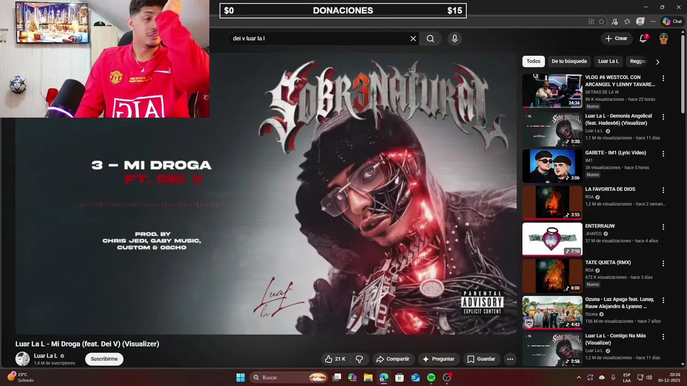
Task: Open Copilot Chat in Edge
Action: [x=672, y=21]
